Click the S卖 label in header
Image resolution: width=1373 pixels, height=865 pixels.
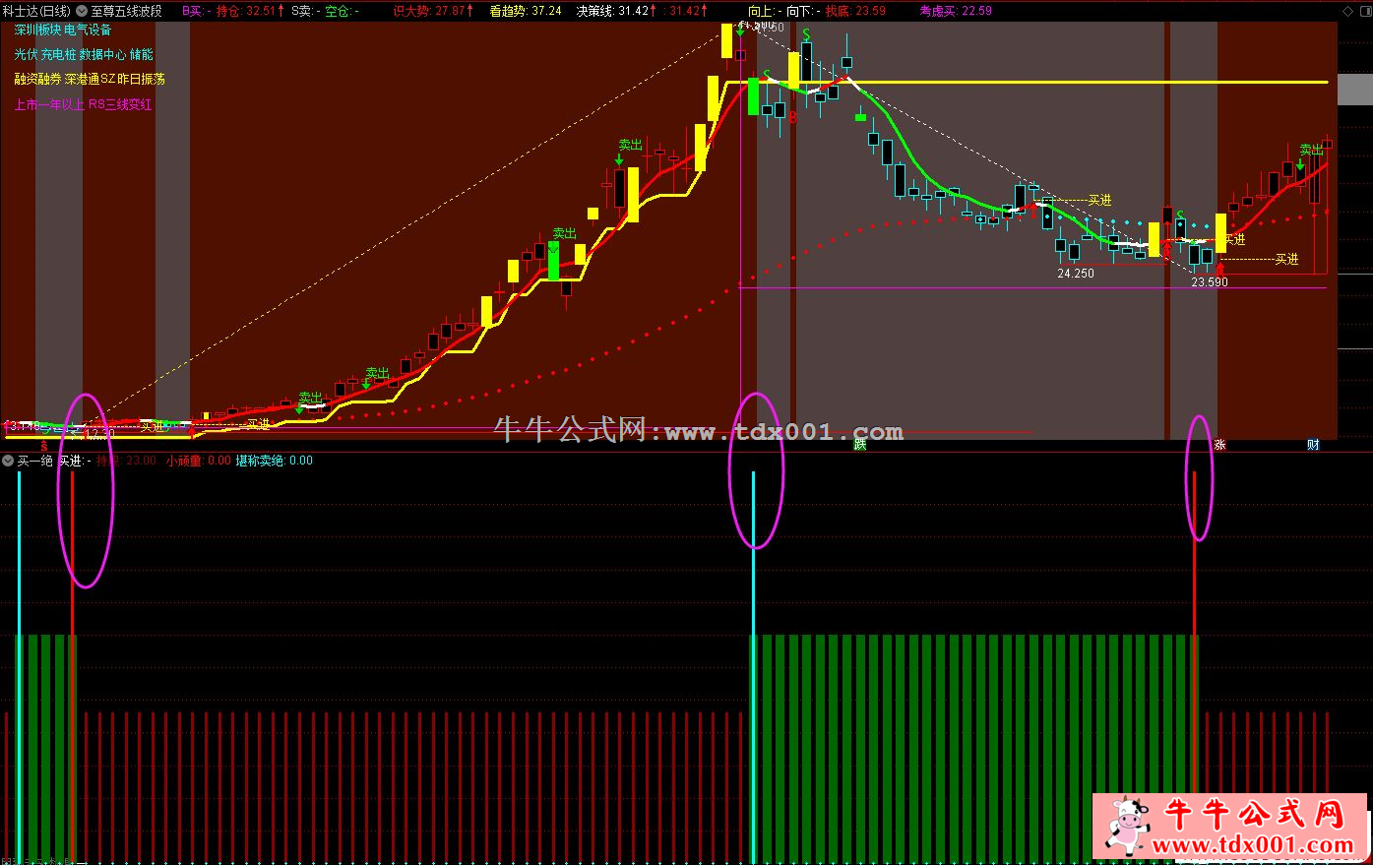tap(305, 11)
